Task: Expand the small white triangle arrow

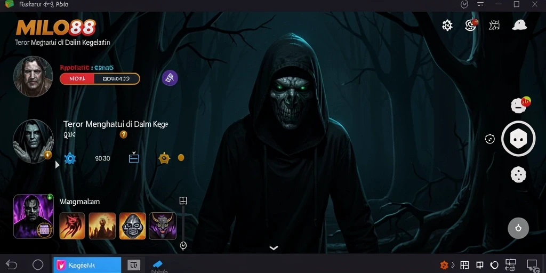Action: [58, 165]
